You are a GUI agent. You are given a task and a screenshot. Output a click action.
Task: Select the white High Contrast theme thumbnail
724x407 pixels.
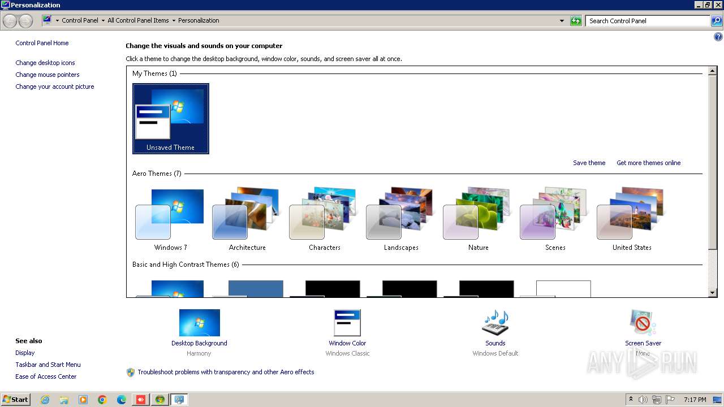click(x=555, y=288)
